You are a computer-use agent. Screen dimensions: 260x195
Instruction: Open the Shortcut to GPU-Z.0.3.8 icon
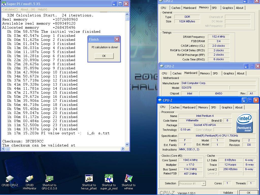(x=49, y=182)
